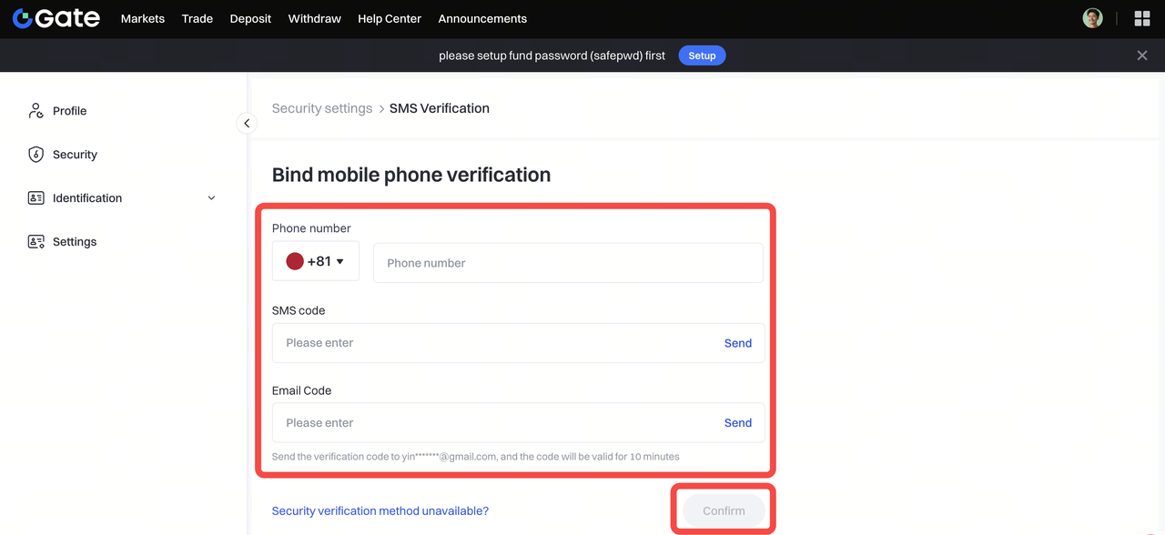Open the user avatar profile menu

click(1092, 18)
